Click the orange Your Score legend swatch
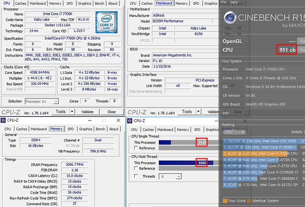This screenshot has height=207, width=305. [x=225, y=201]
